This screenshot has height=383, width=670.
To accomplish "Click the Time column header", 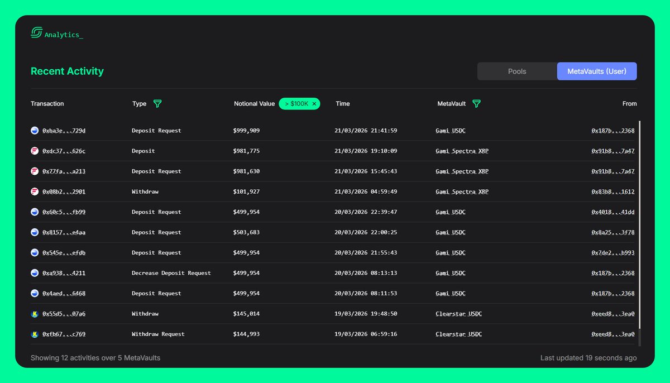I will pos(343,104).
